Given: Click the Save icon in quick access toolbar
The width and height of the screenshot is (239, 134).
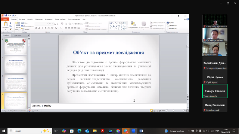Looking at the screenshot, I should pyautogui.click(x=6, y=16).
